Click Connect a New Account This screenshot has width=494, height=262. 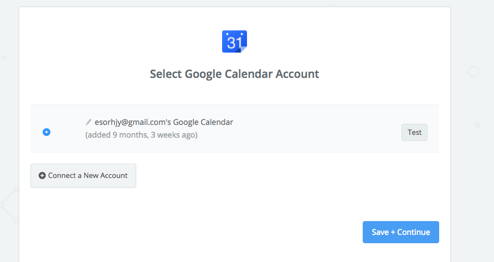(x=83, y=176)
